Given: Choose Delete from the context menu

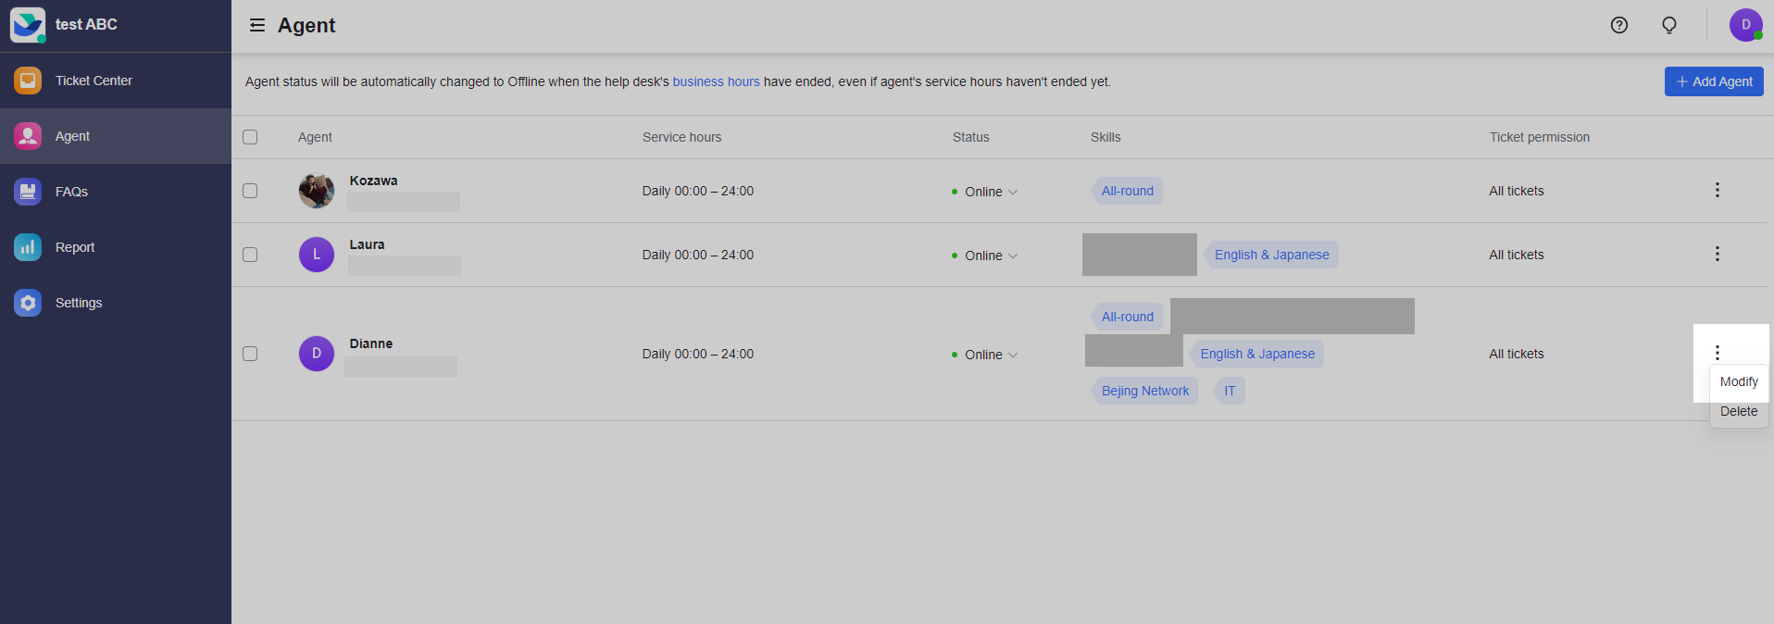Looking at the screenshot, I should pyautogui.click(x=1739, y=411).
